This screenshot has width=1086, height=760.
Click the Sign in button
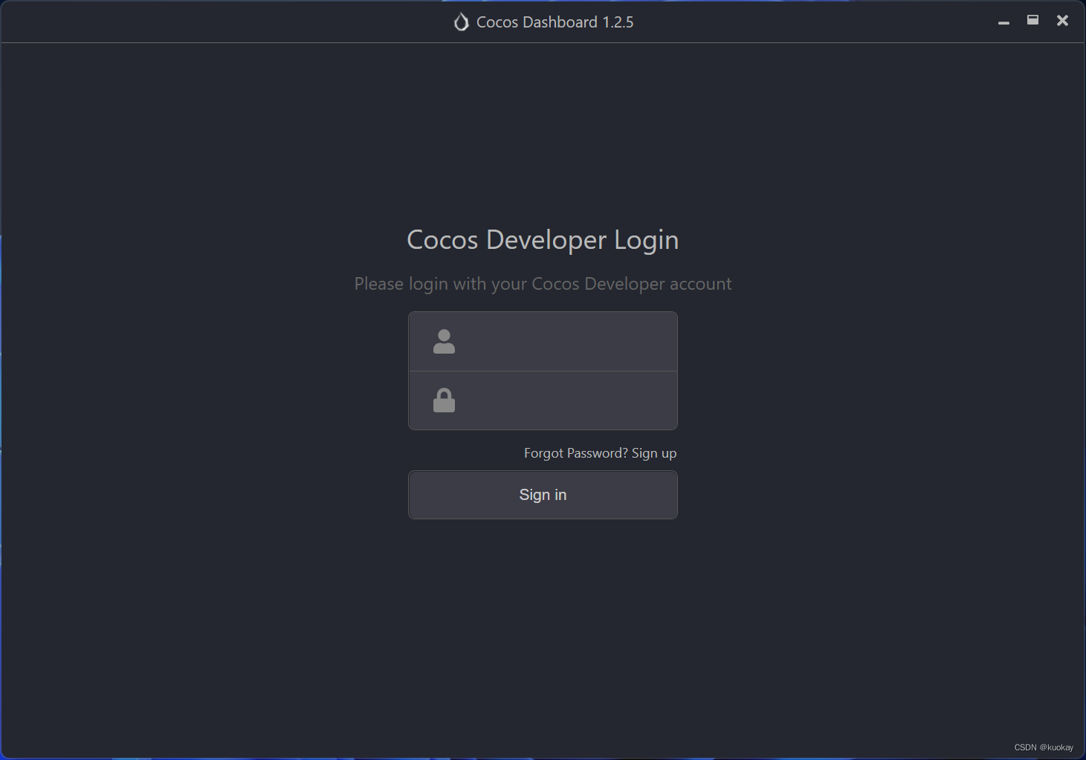(543, 495)
